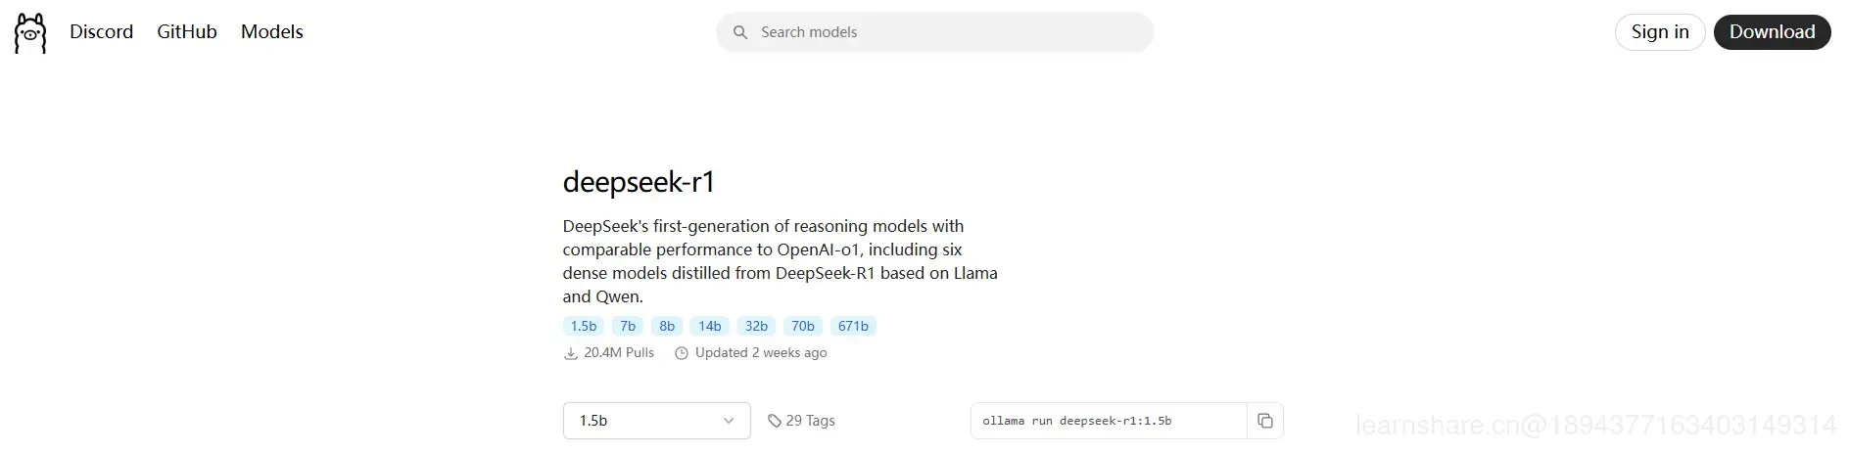
Task: Click the ollama run command text
Action: tap(1077, 421)
